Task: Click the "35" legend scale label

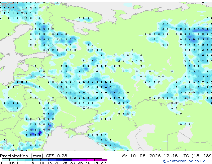Action: click(80, 163)
